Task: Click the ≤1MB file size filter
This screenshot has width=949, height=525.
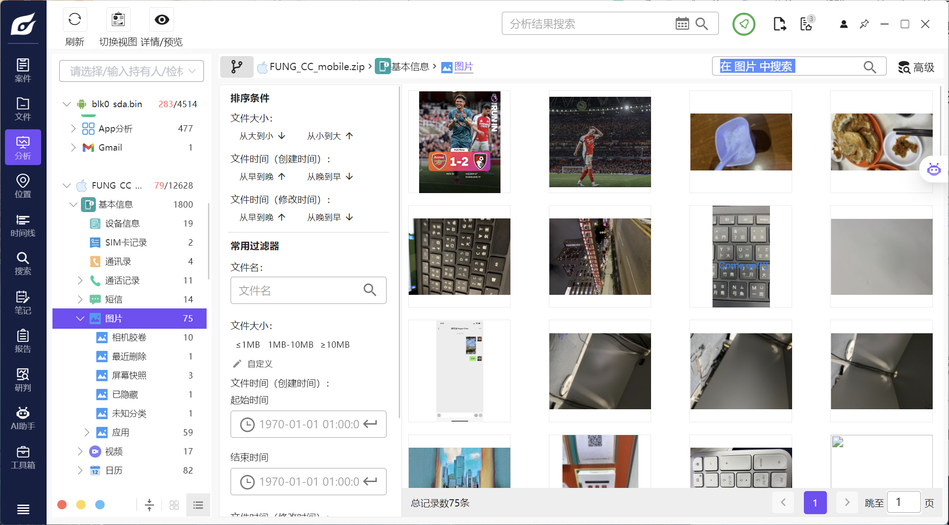Action: click(x=247, y=345)
